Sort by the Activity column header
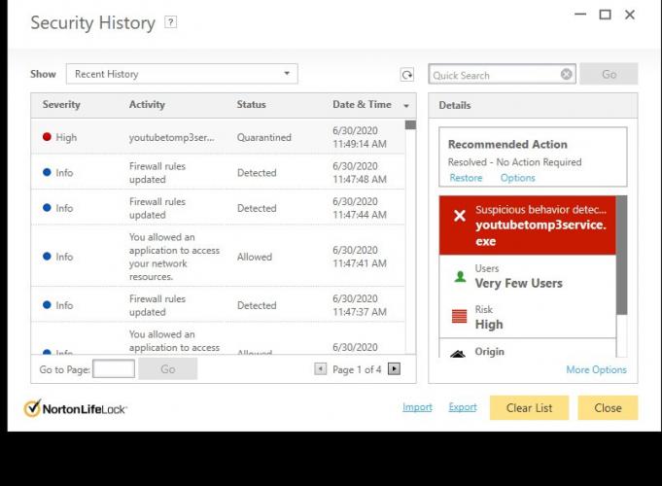This screenshot has height=486, width=662. tap(147, 105)
